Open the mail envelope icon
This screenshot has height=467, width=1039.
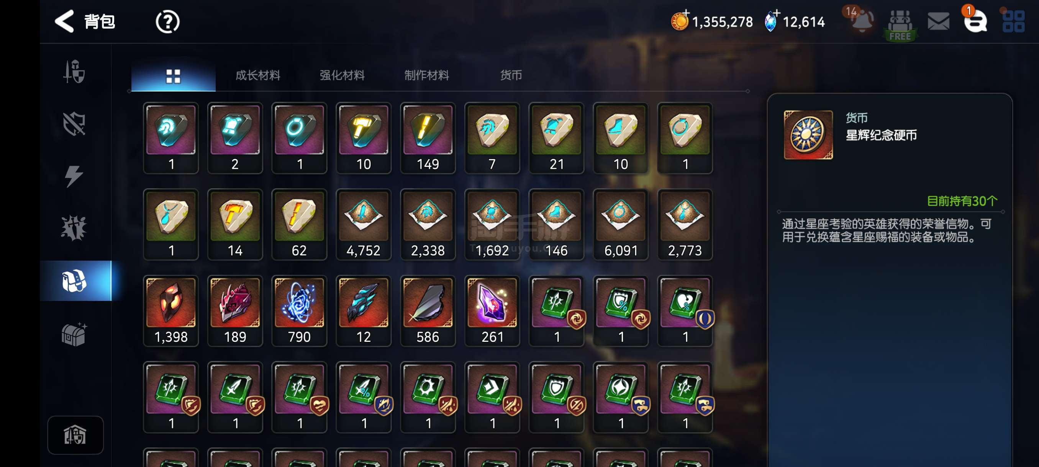point(938,21)
